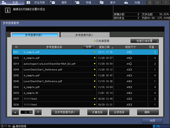
Task: Toggle 多重选择 multiple selection
Action: coord(97,112)
